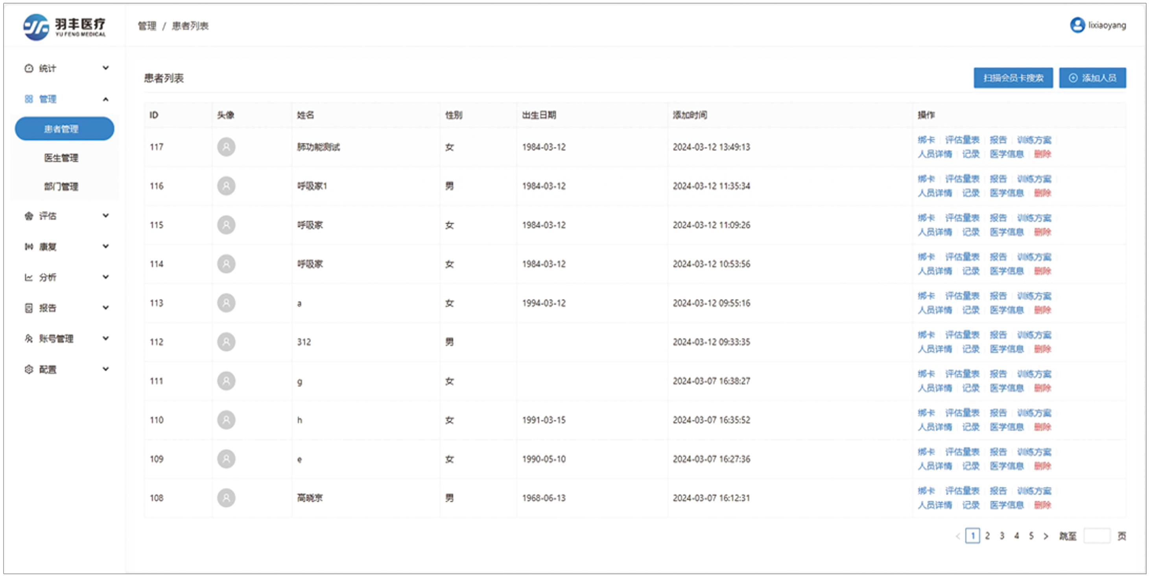The width and height of the screenshot is (1149, 577).
Task: Open 人员详情 for patient 108
Action: (935, 505)
